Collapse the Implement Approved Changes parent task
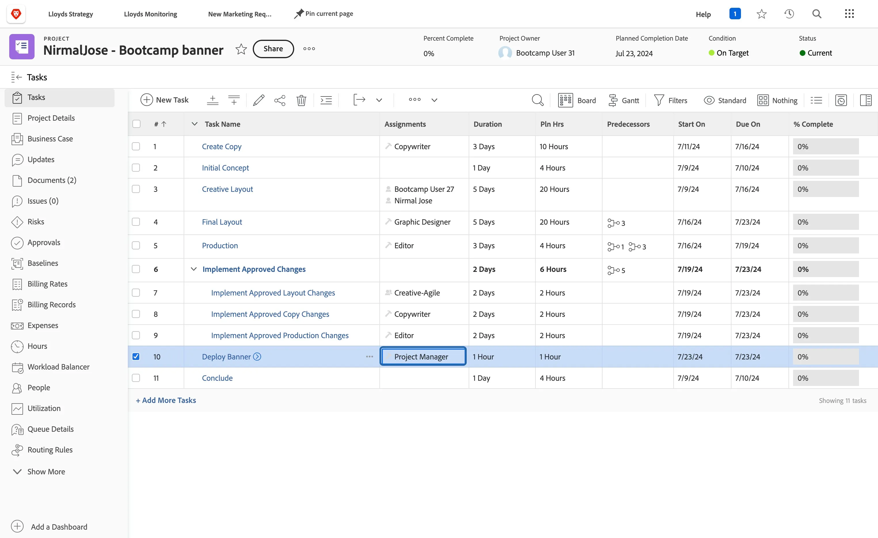The image size is (878, 538). (x=193, y=269)
